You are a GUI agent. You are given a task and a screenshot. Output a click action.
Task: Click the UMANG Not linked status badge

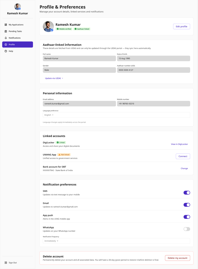[x=64, y=154]
